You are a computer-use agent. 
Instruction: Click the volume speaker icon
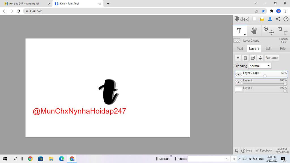pos(244,159)
